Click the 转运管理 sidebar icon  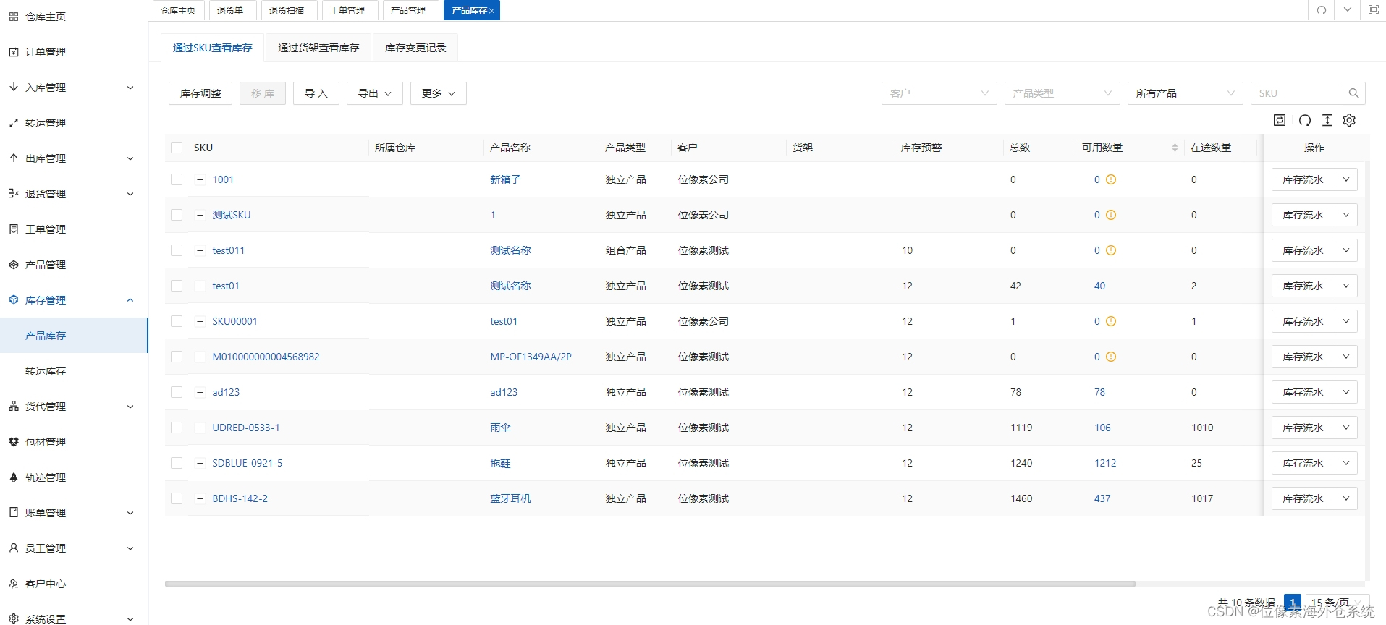click(14, 123)
